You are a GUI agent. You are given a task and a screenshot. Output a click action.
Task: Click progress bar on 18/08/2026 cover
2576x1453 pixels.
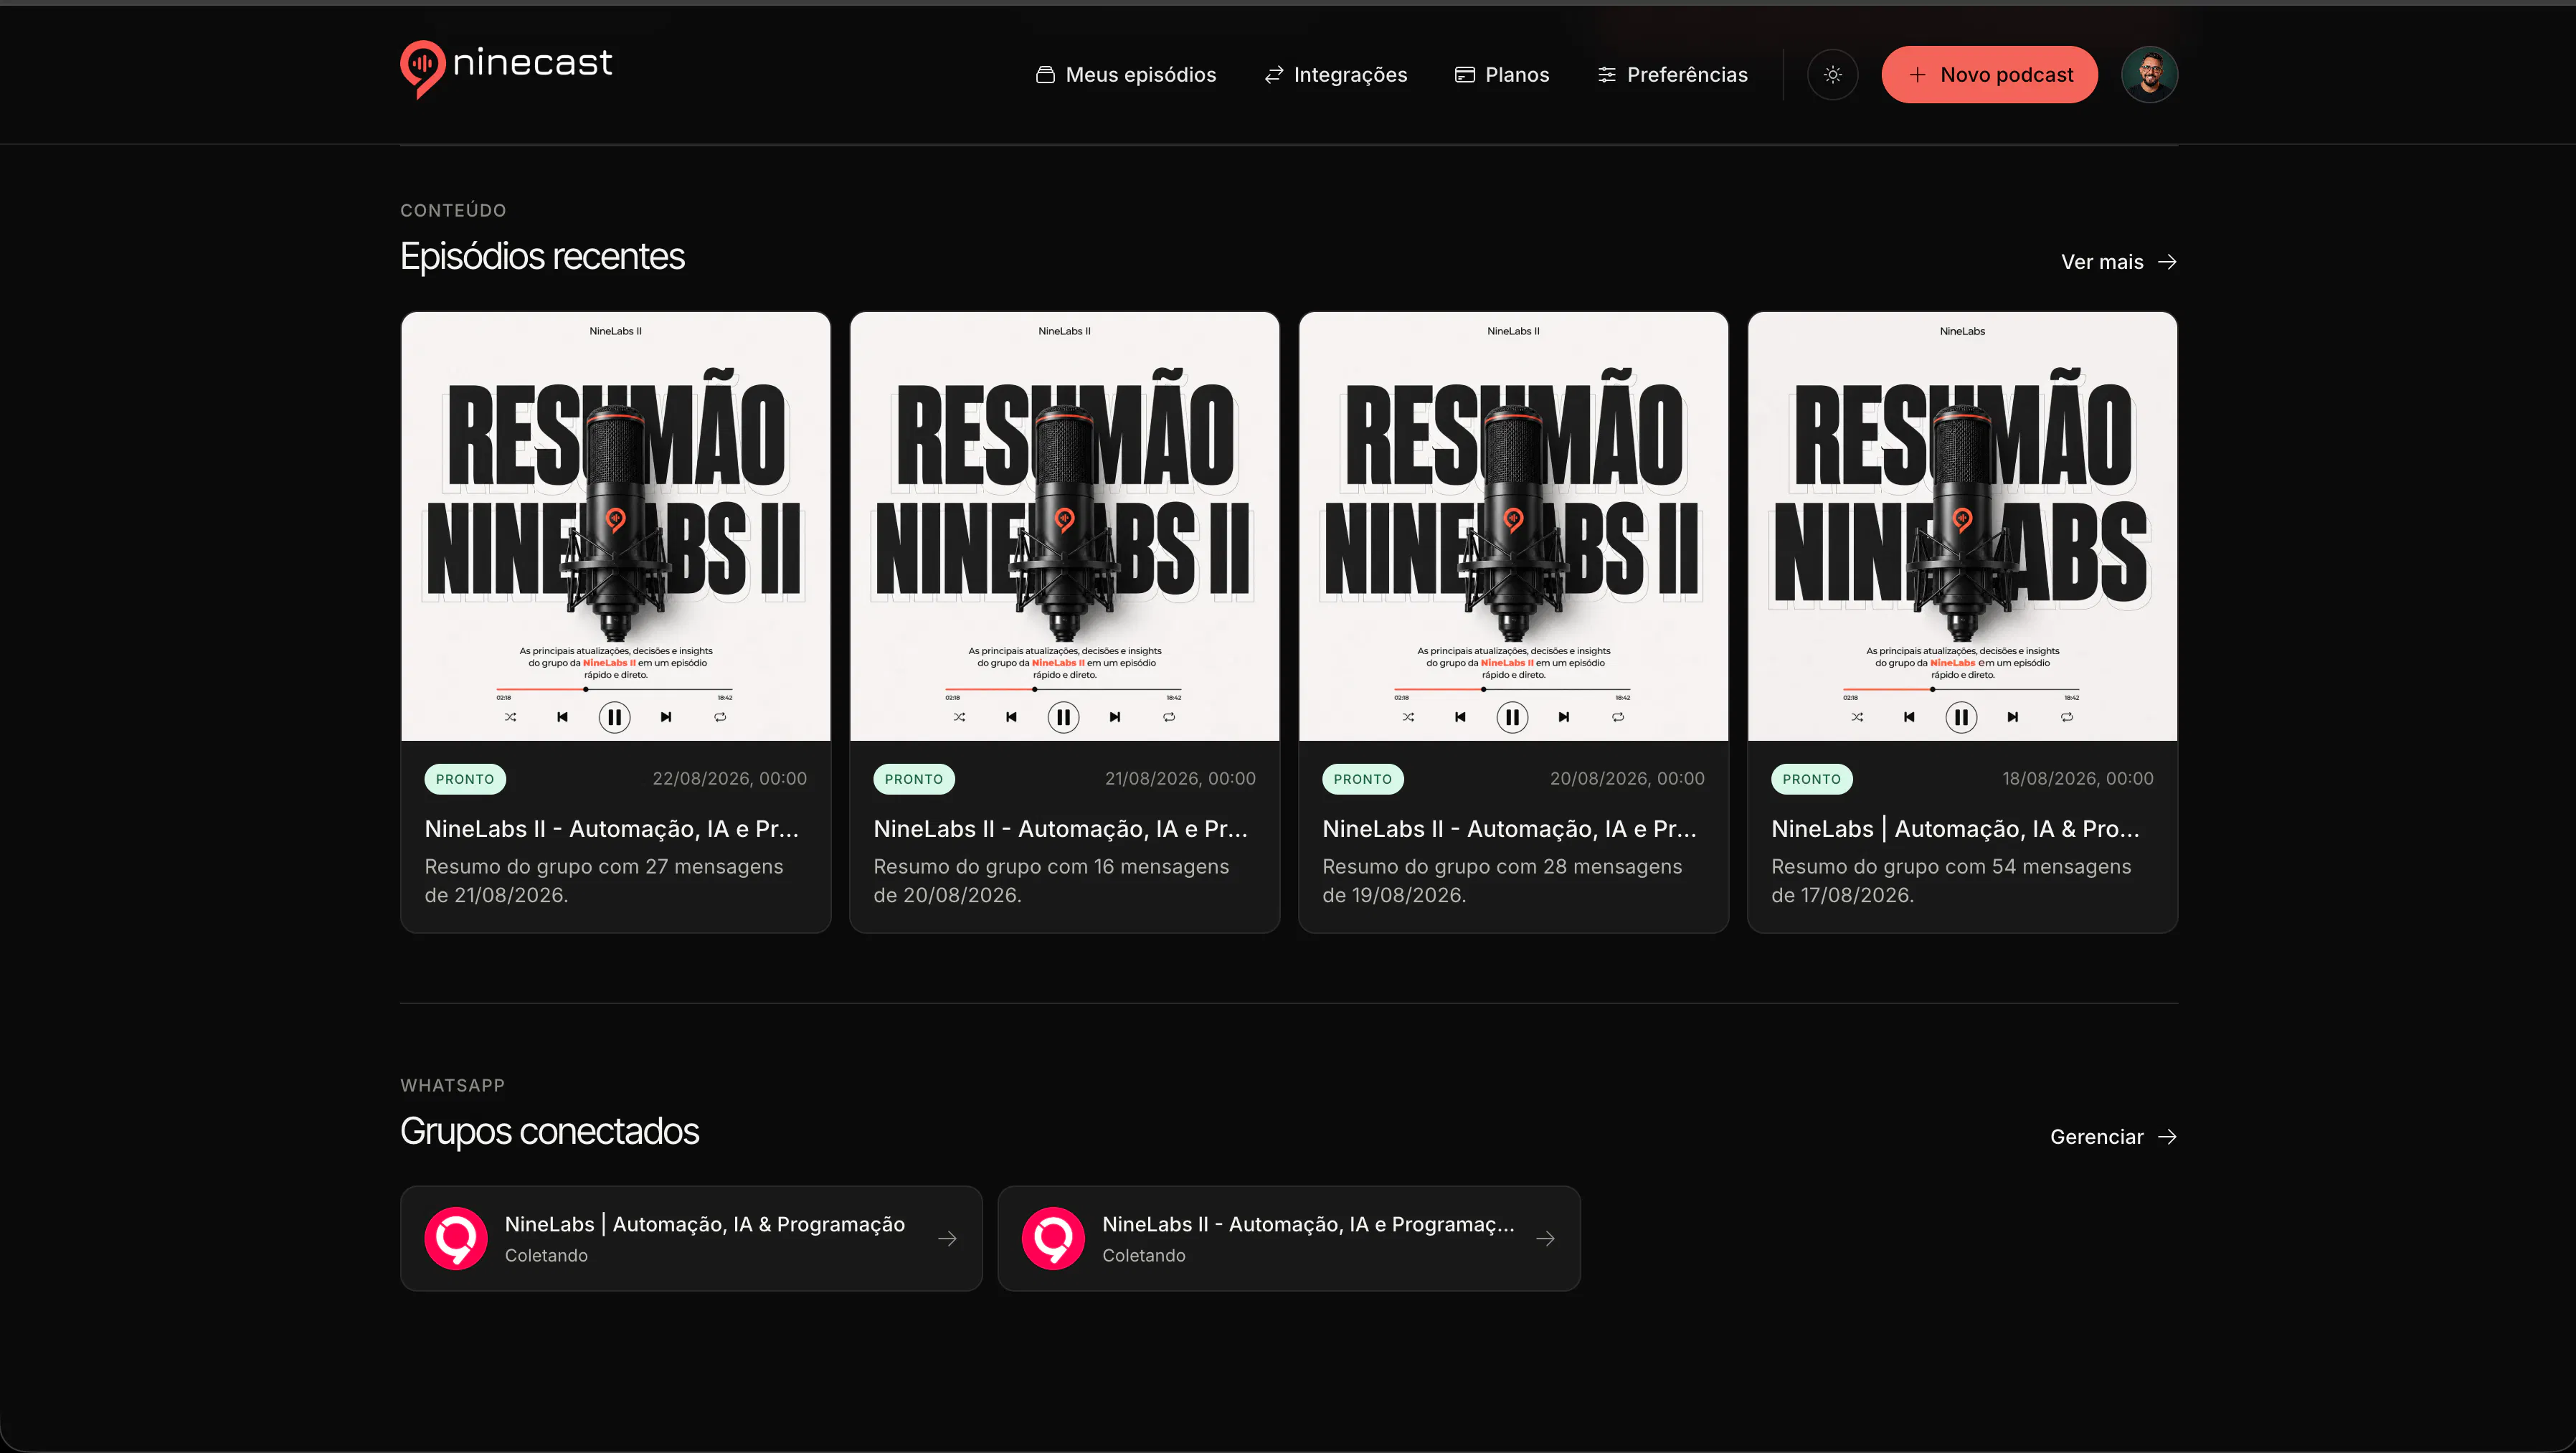tap(1961, 689)
